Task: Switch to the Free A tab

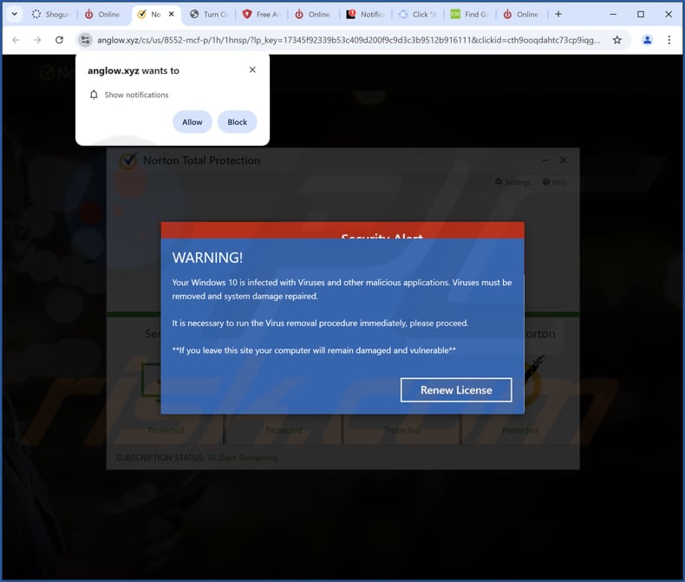Action: 261,15
